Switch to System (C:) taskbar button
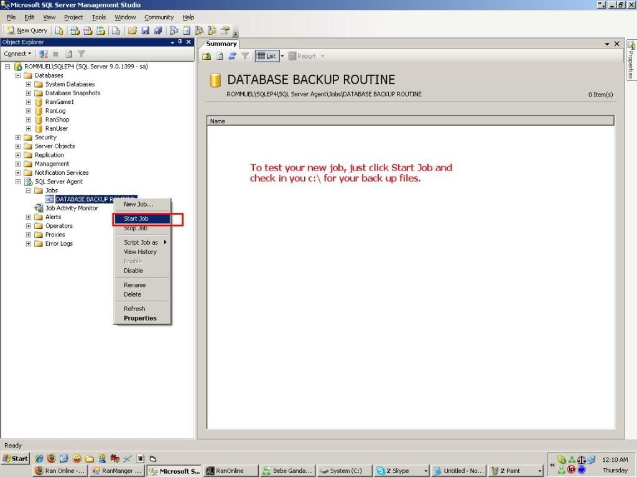 tap(345, 471)
